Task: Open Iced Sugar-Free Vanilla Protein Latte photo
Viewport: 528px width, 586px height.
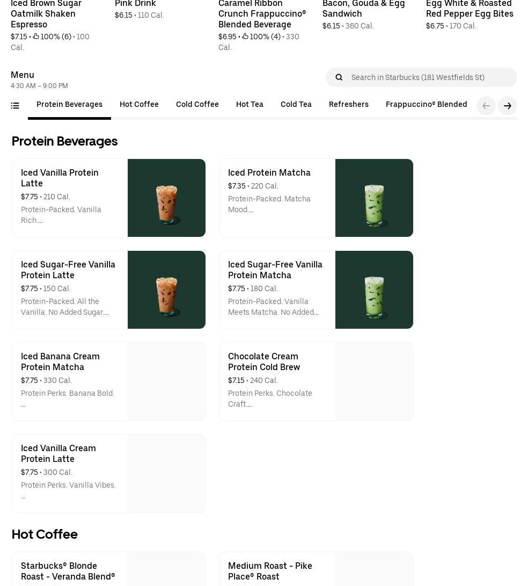Action: (x=166, y=290)
